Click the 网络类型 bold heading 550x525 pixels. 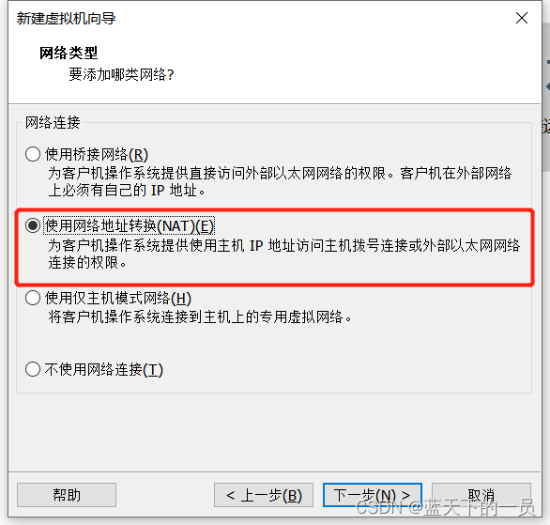(69, 53)
